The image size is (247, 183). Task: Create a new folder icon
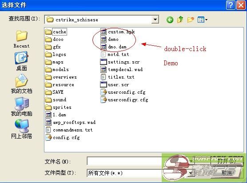[x=191, y=20]
